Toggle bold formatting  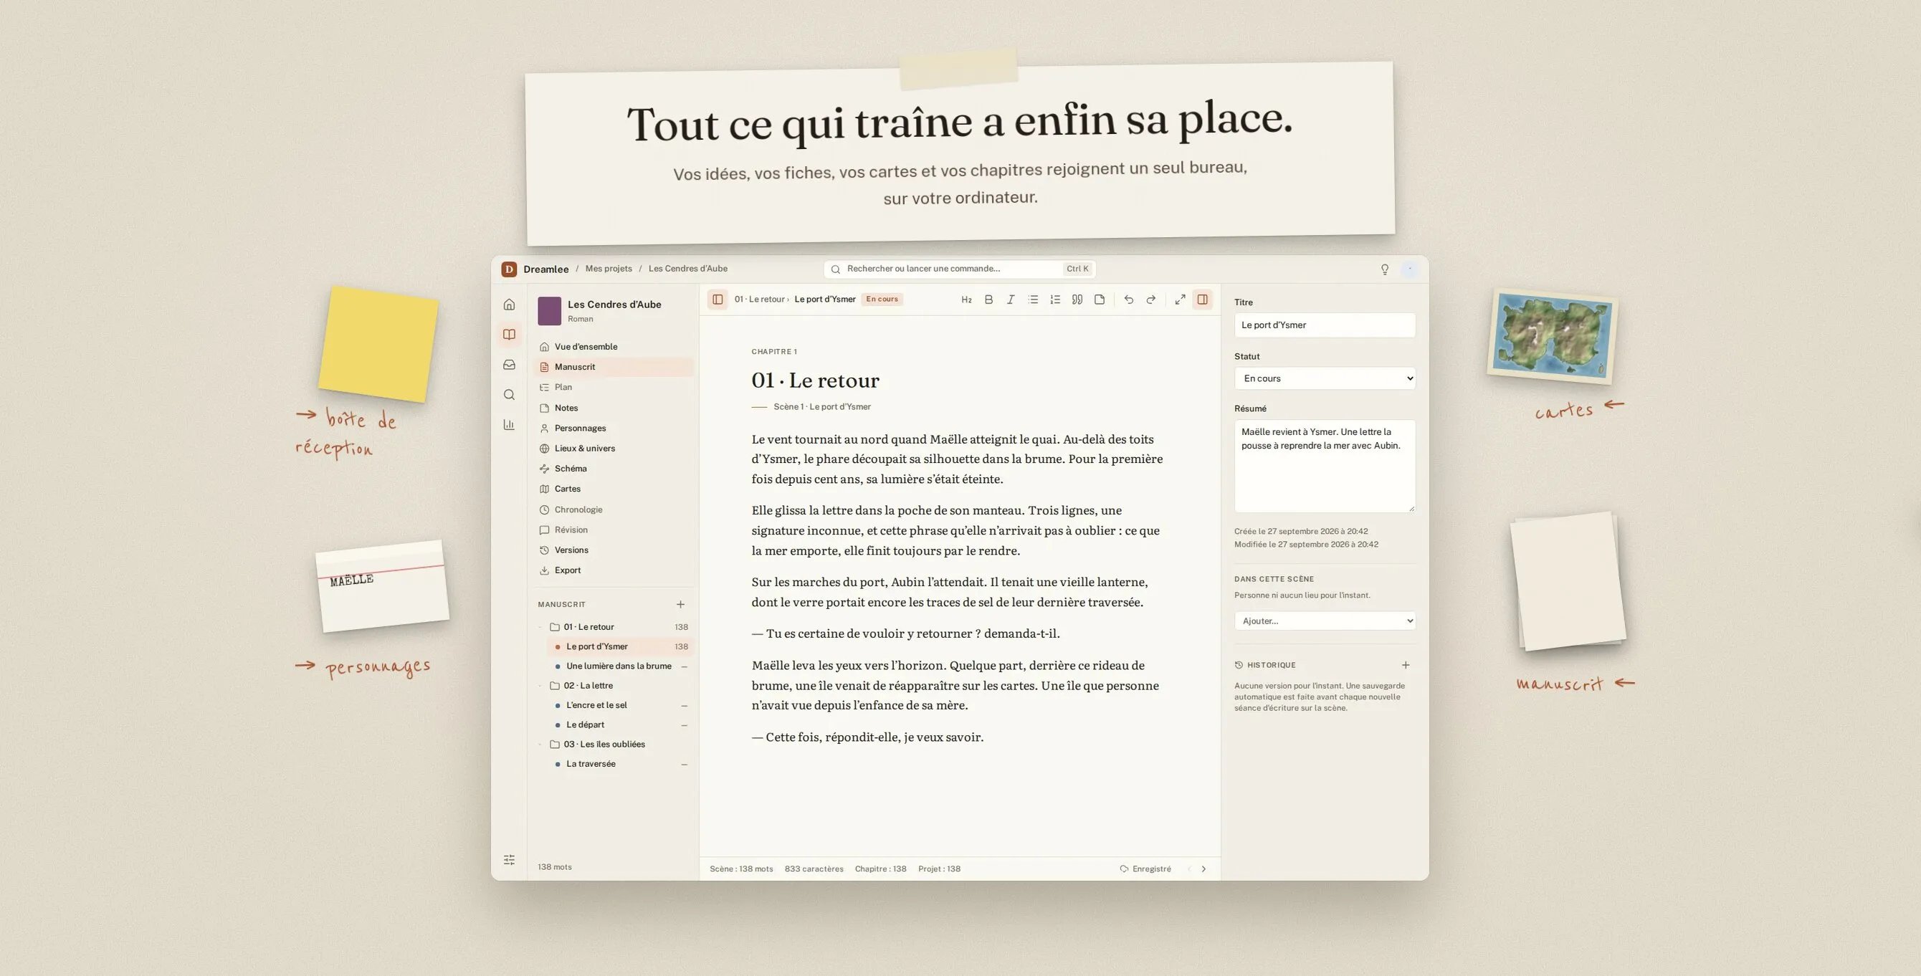(x=989, y=299)
